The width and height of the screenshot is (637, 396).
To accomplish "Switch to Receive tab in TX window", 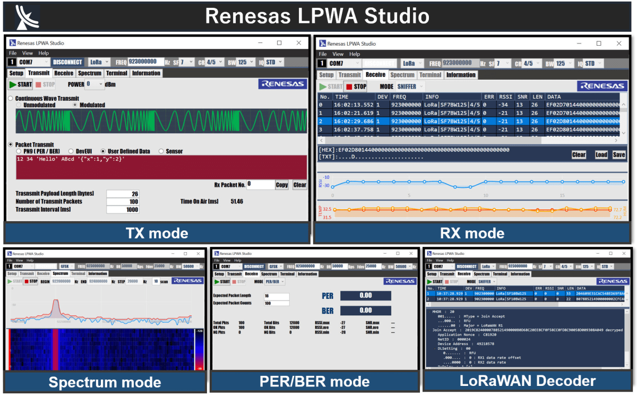I will point(64,73).
